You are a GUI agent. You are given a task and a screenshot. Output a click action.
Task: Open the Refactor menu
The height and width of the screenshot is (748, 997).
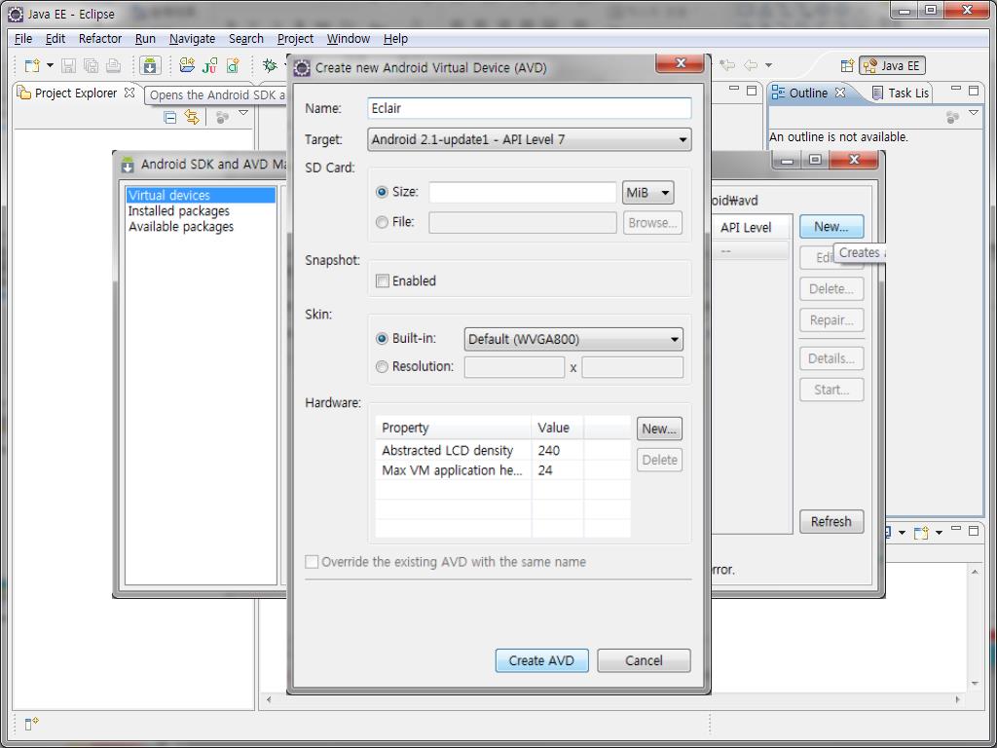100,39
